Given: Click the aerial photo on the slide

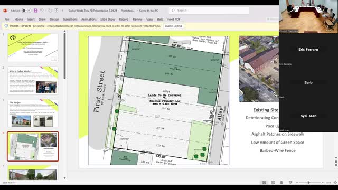Looking at the screenshot, I should tap(259, 69).
